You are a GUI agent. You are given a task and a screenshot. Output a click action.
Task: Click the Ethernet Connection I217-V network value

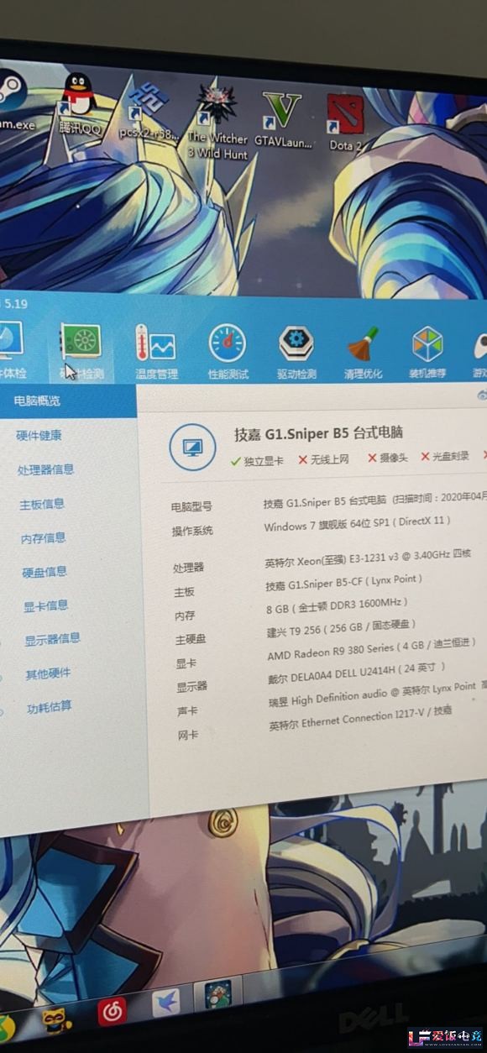click(360, 718)
